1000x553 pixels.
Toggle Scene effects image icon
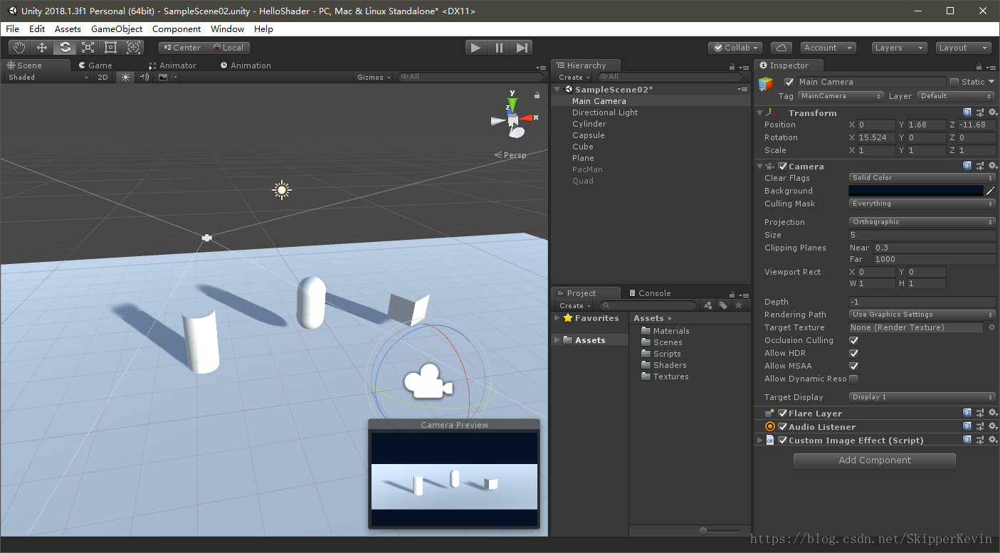[163, 77]
